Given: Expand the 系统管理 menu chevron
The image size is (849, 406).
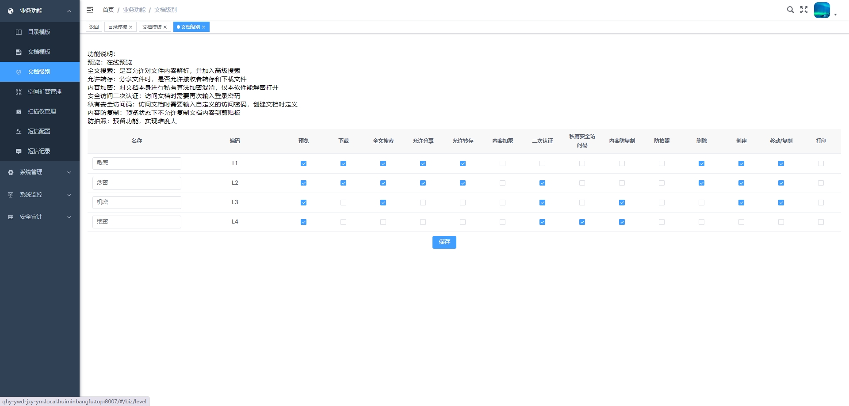Looking at the screenshot, I should click(69, 172).
